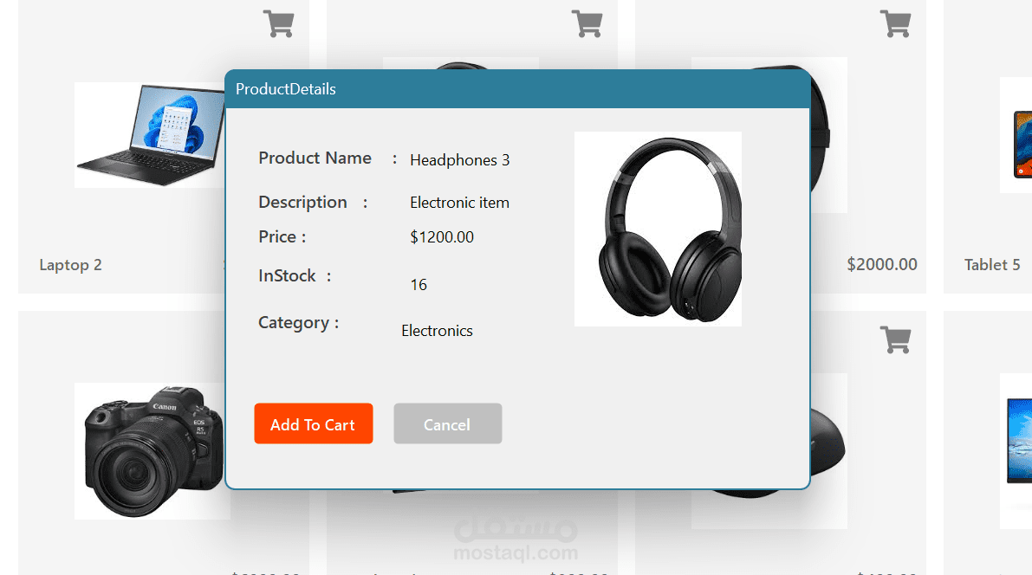1032x575 pixels.
Task: Cancel the ProductDetails dialog
Action: [448, 423]
